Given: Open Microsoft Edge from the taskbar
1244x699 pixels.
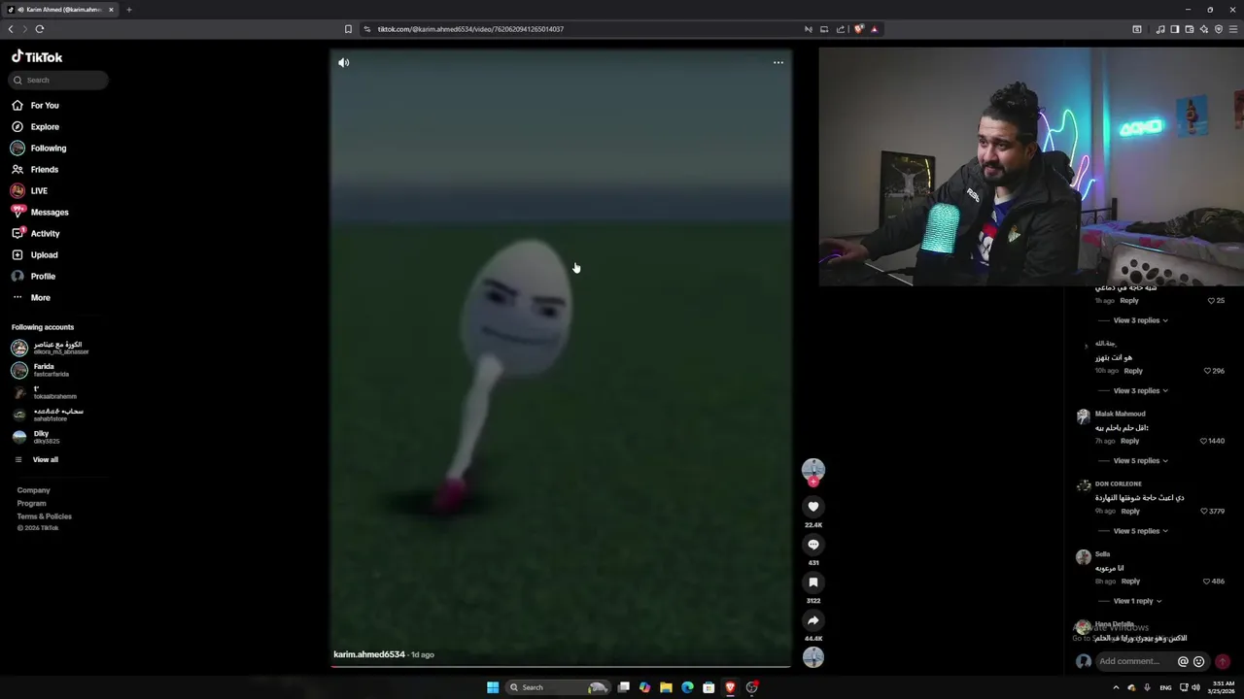Looking at the screenshot, I should 687,687.
